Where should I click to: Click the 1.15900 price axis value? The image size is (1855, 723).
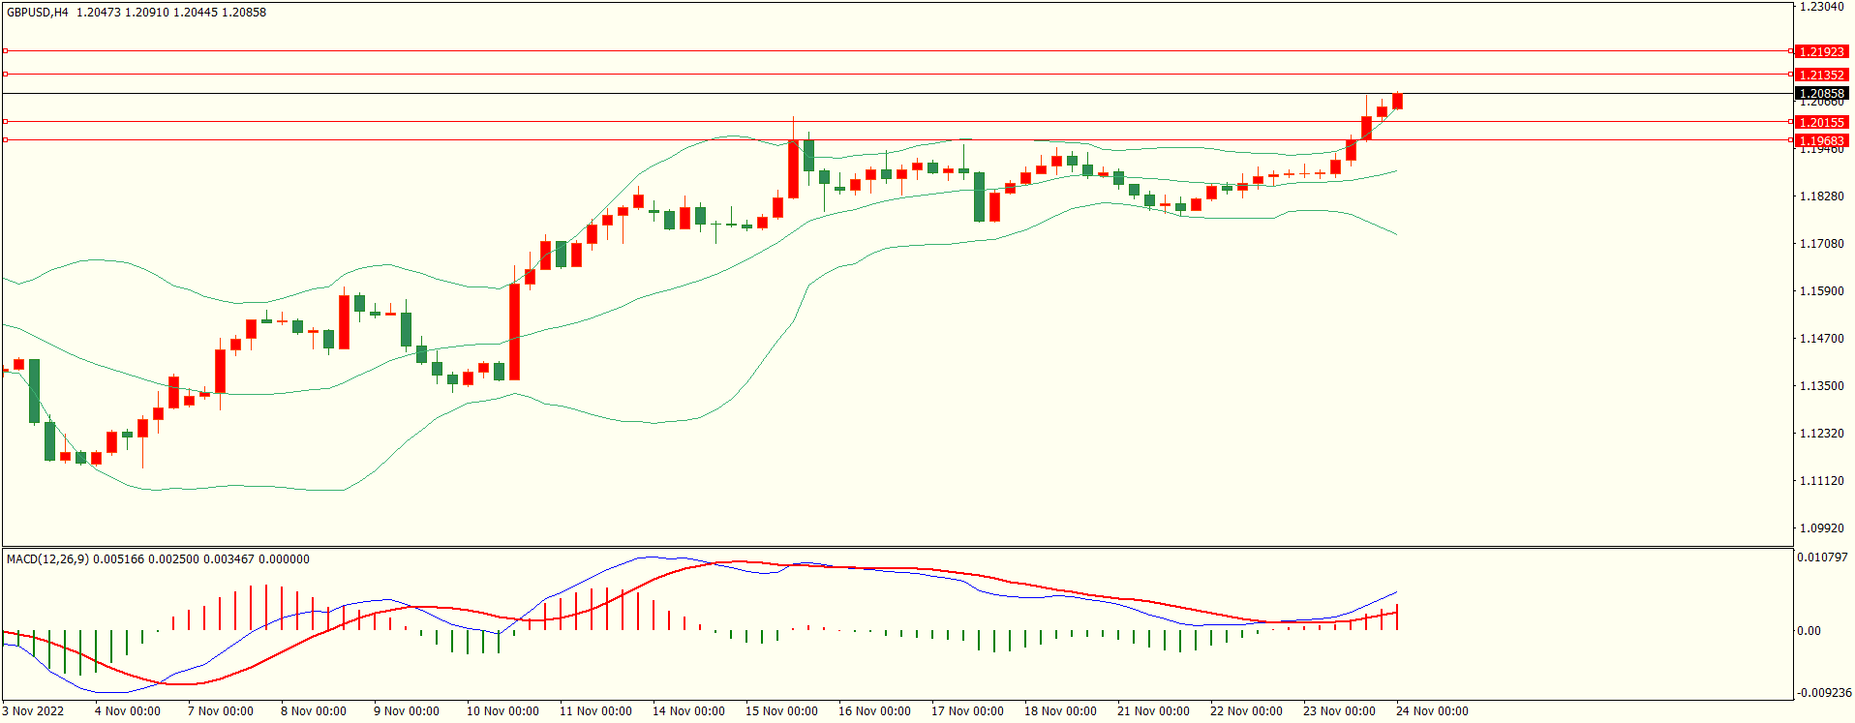(1821, 291)
